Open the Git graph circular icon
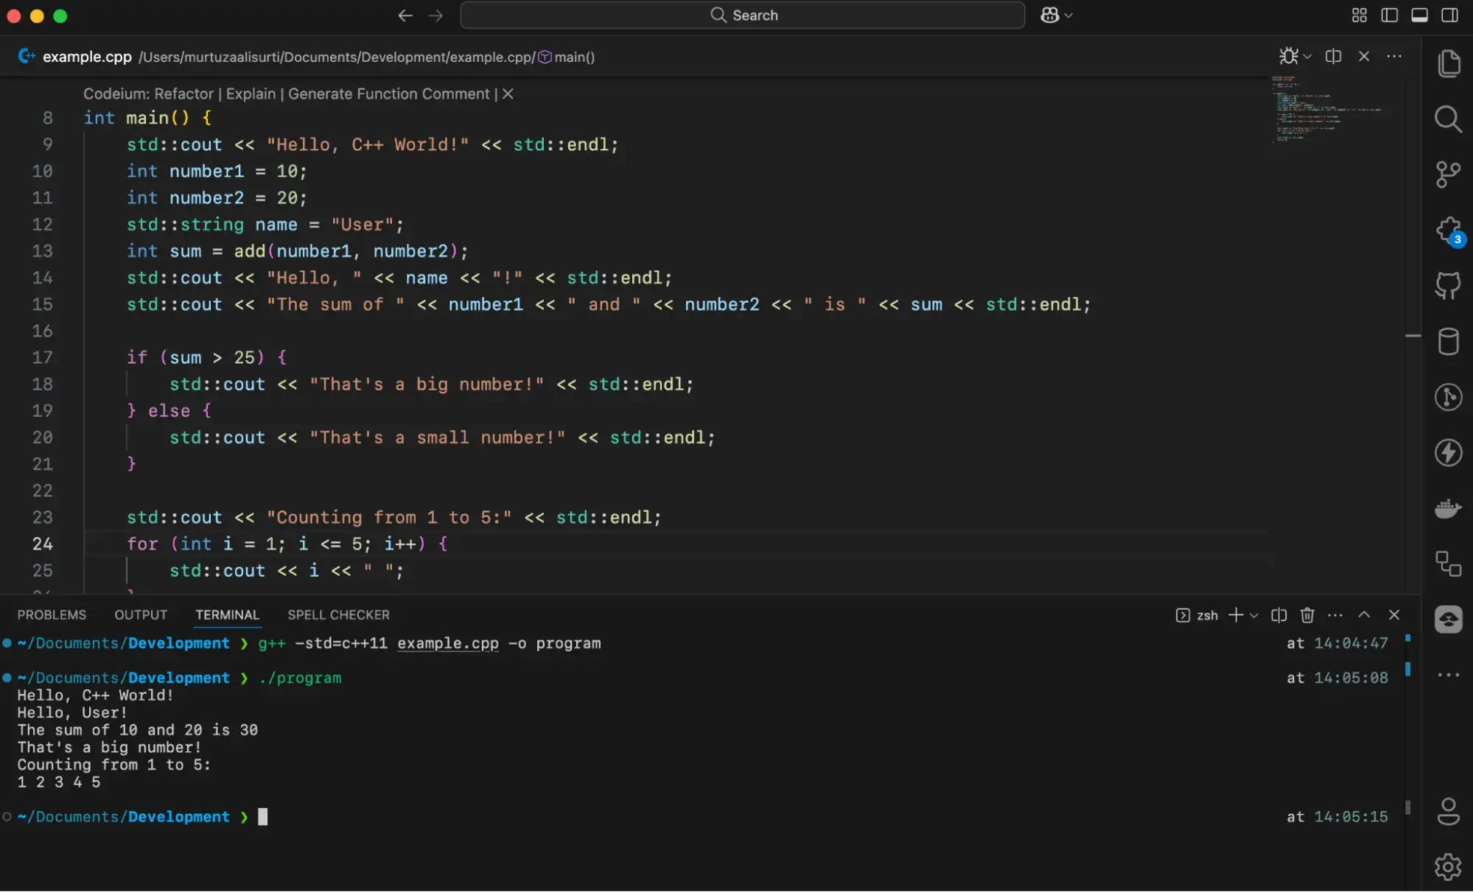This screenshot has width=1473, height=892. (x=1449, y=397)
